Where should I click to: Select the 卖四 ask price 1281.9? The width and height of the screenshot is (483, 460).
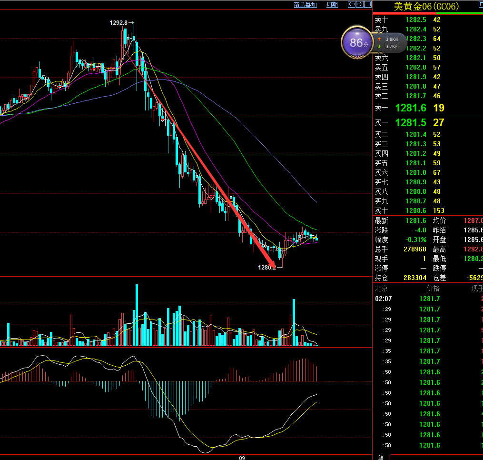416,77
